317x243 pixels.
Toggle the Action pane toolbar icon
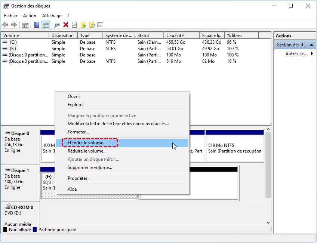(x=46, y=25)
